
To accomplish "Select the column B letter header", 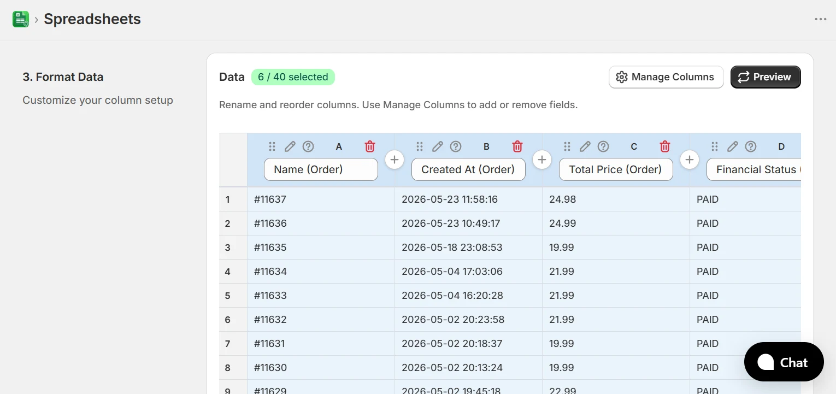I will click(486, 146).
